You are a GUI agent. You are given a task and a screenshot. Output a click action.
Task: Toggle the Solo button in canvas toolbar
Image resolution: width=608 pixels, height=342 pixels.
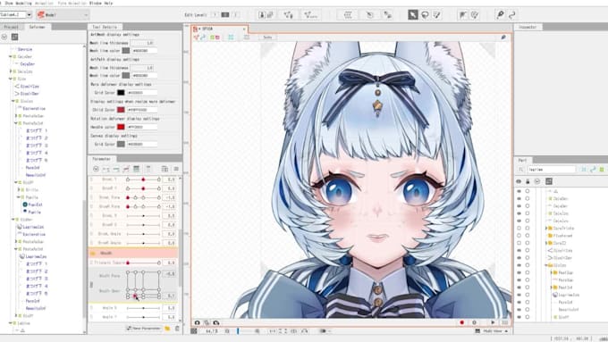(267, 38)
